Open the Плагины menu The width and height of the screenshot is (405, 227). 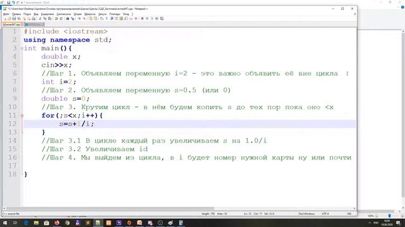115,14
